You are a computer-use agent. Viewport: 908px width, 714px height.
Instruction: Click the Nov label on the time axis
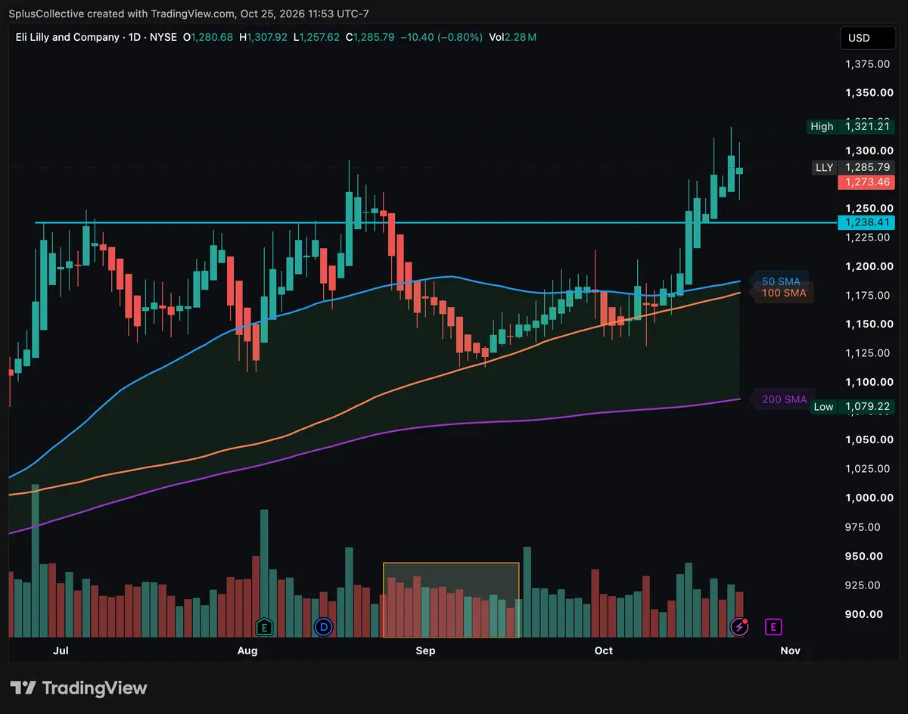(x=790, y=650)
